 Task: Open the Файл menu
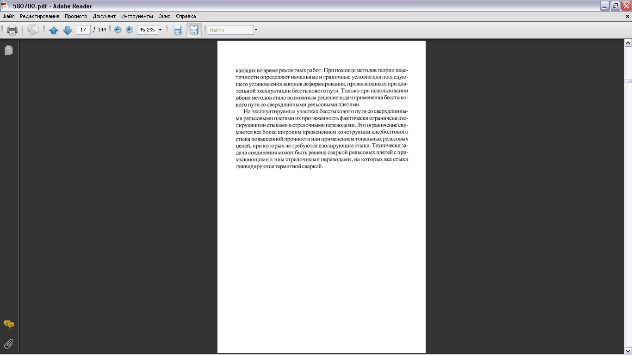tap(8, 16)
